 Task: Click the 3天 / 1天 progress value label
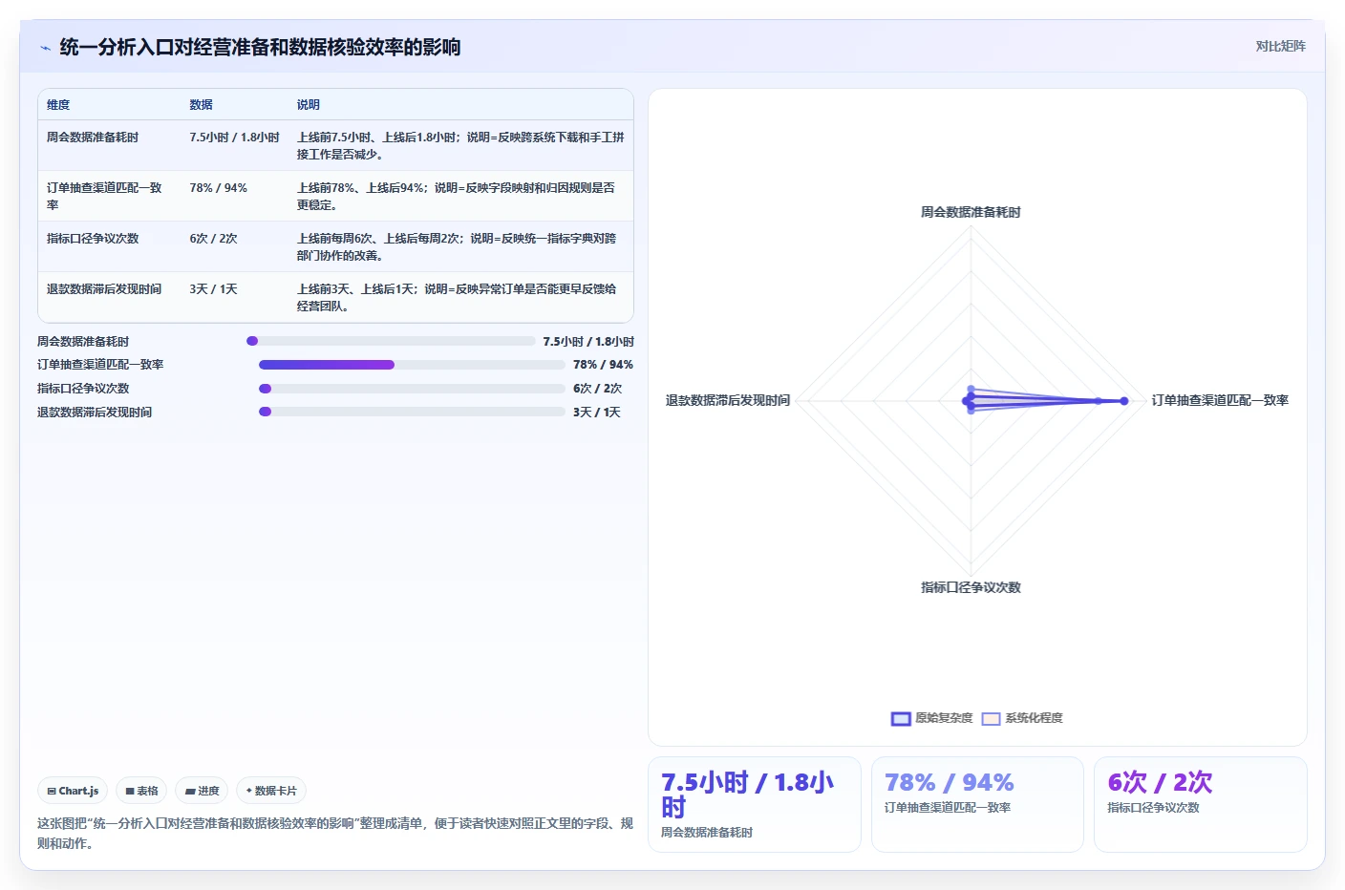pyautogui.click(x=597, y=413)
